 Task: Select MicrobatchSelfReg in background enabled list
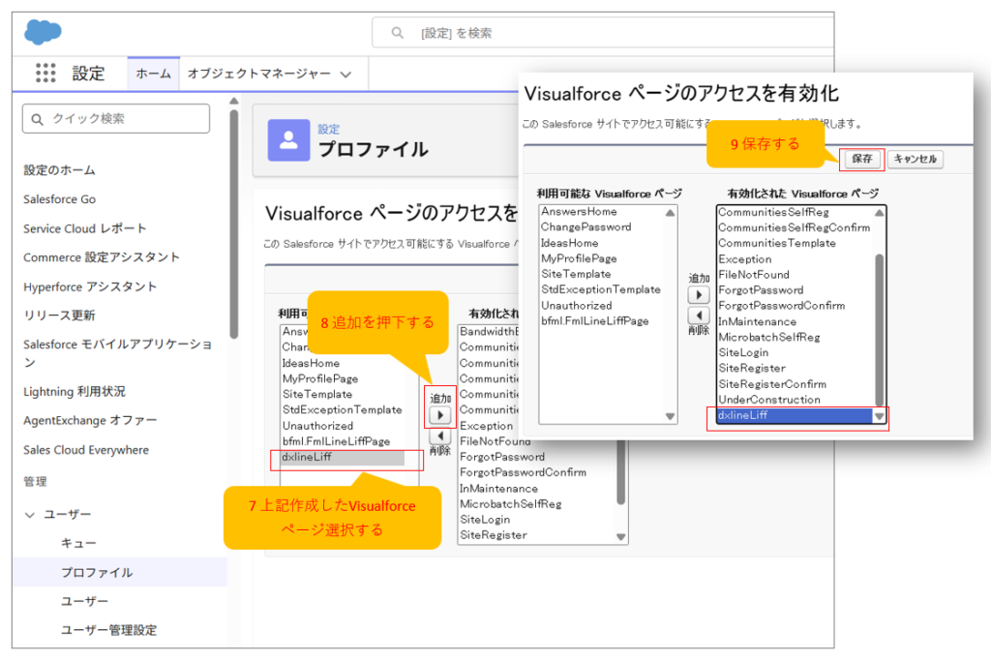pos(510,503)
